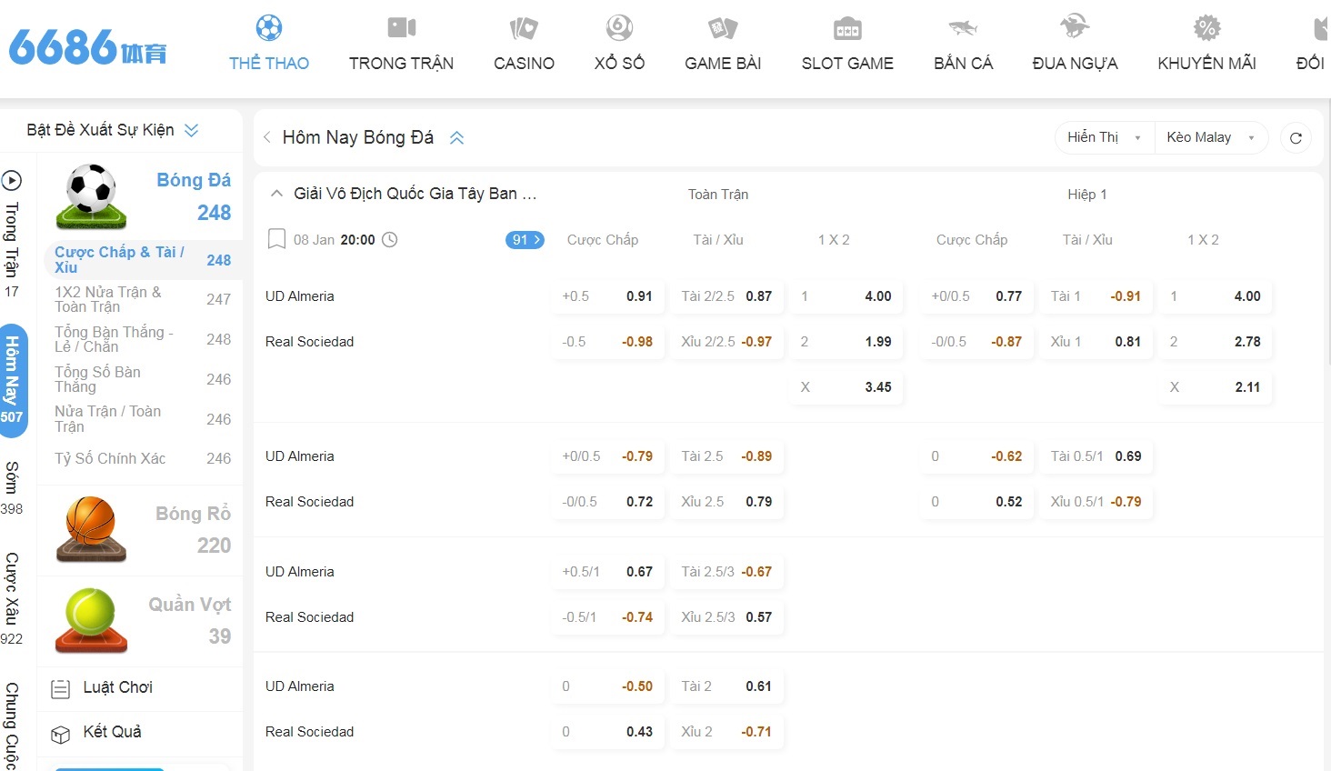Go back with the left arrow beside Hôm Nay Bóng Đá

point(267,138)
